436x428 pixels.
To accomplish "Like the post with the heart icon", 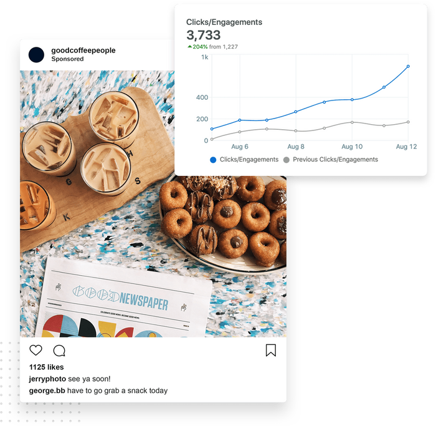I will 36,350.
